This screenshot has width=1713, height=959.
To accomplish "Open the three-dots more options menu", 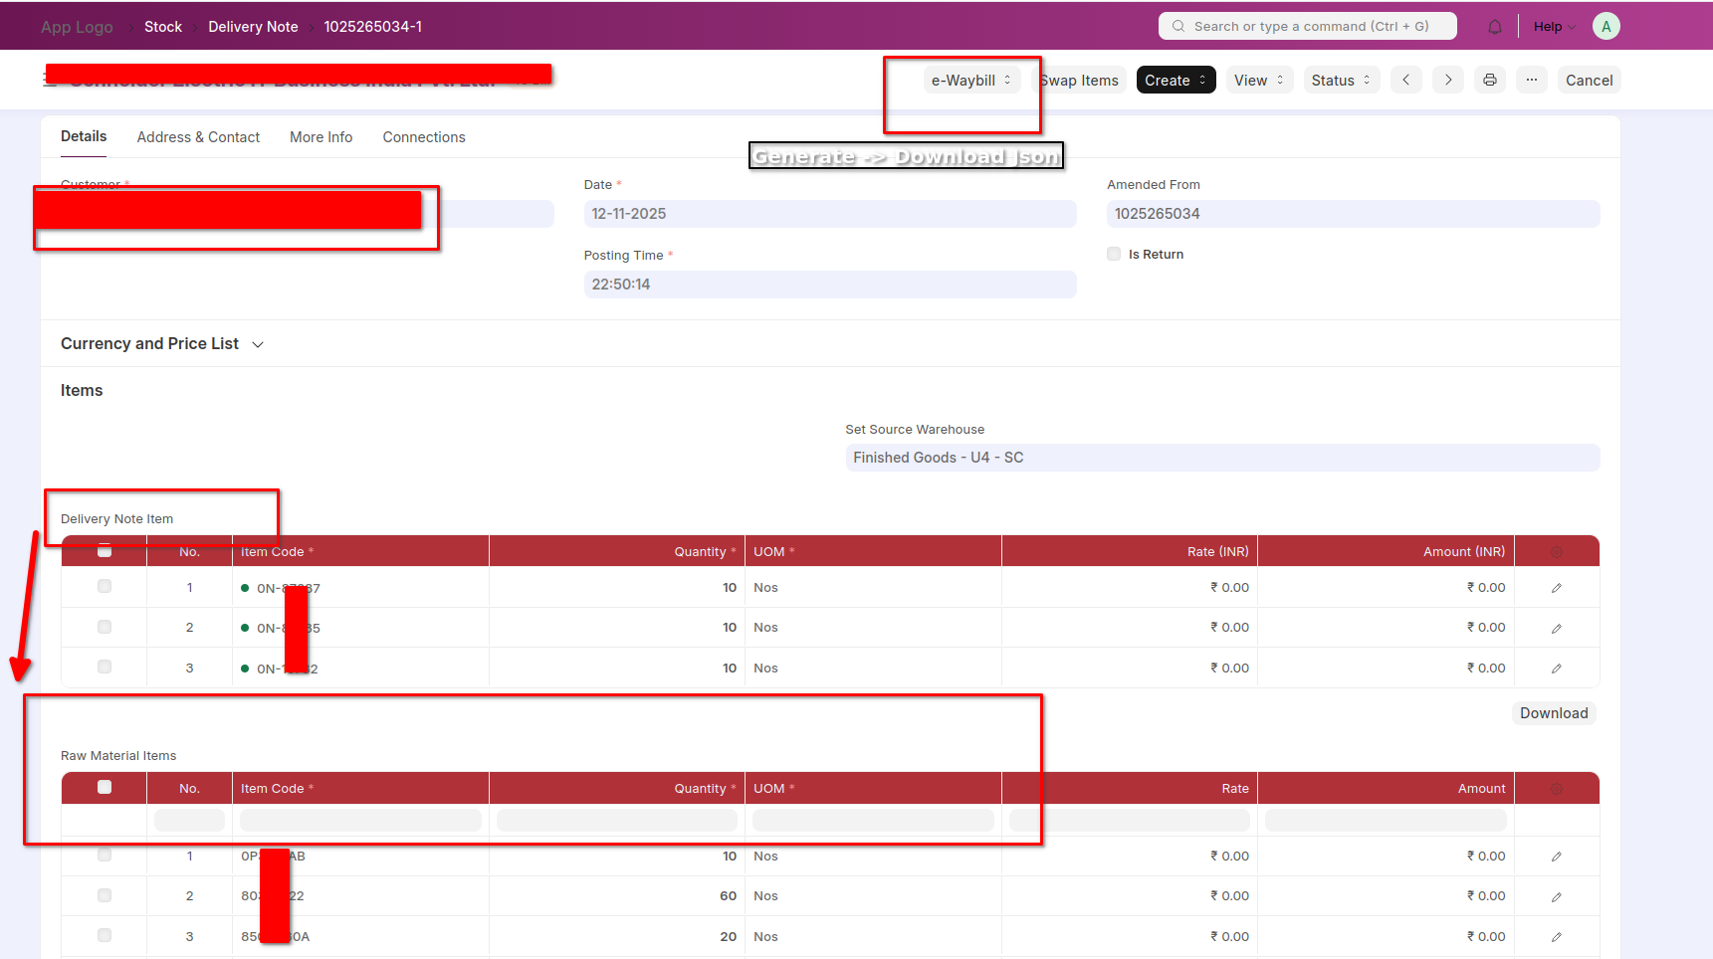I will tap(1532, 81).
